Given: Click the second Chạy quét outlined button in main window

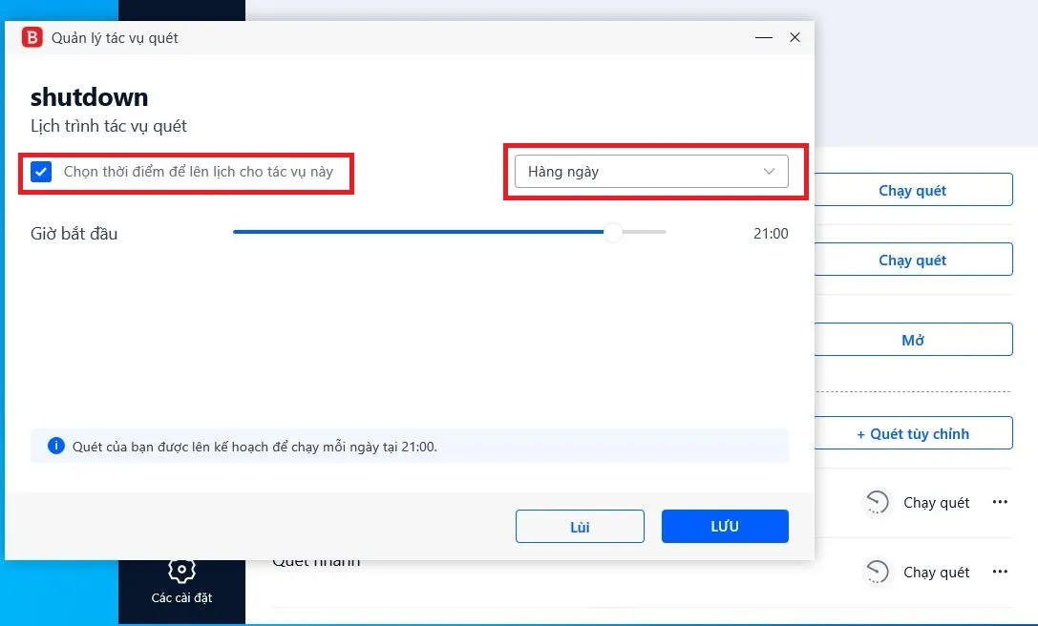Looking at the screenshot, I should 913,260.
